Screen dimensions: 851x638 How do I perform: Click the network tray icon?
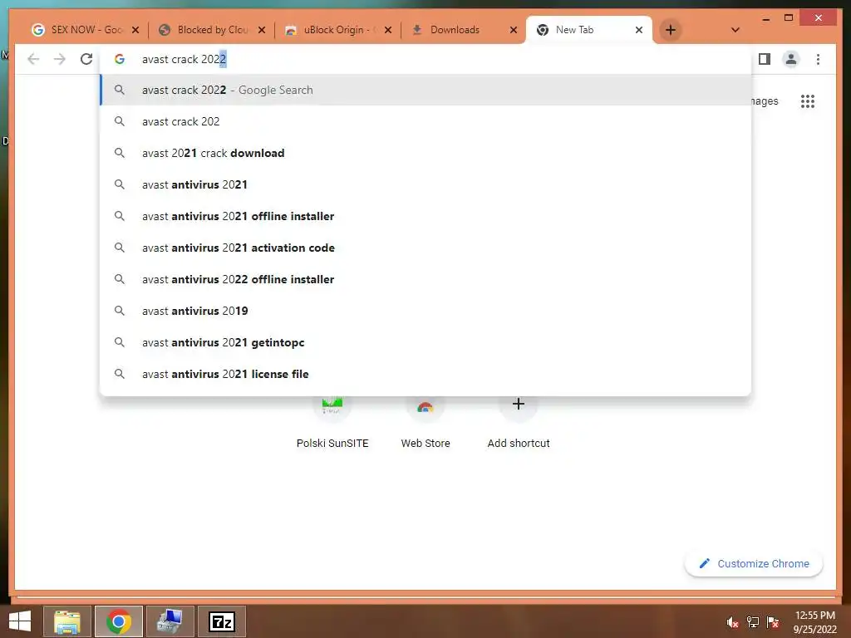tap(753, 622)
